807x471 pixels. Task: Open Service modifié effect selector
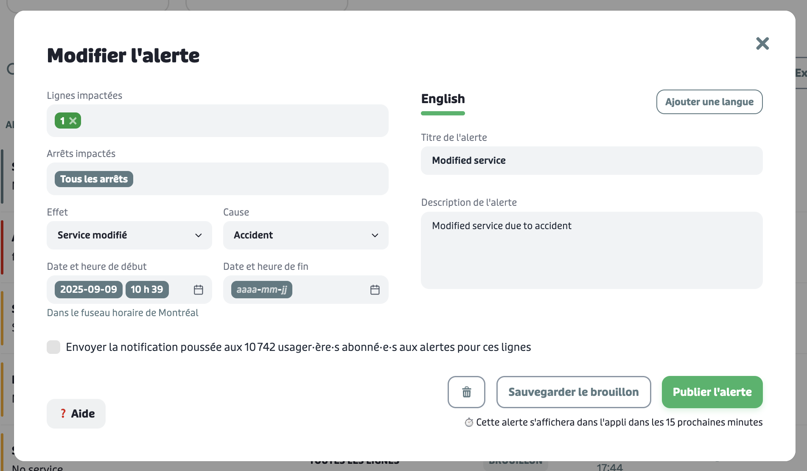click(129, 235)
